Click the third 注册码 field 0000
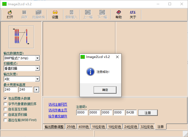 [107, 112]
